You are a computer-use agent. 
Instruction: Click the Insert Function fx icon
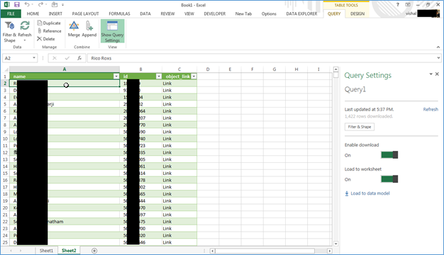(79, 58)
